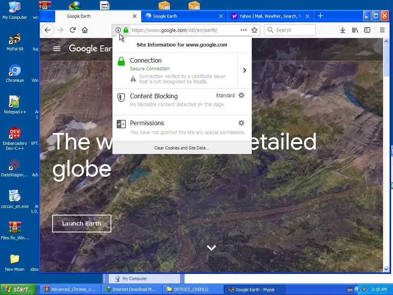This screenshot has width=393, height=295.
Task: Select the Files.fm_Win archive icon
Action: 15,231
